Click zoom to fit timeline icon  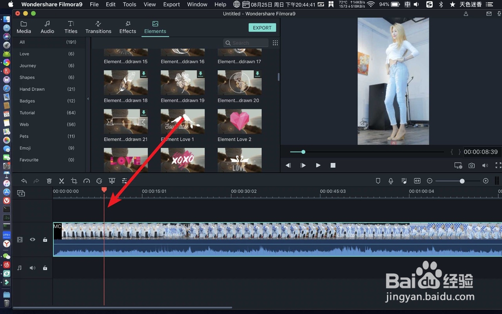pos(417,181)
